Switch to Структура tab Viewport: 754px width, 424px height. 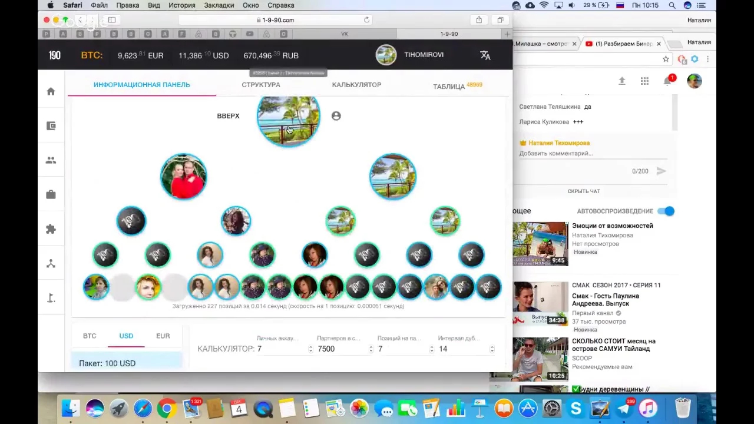(261, 85)
